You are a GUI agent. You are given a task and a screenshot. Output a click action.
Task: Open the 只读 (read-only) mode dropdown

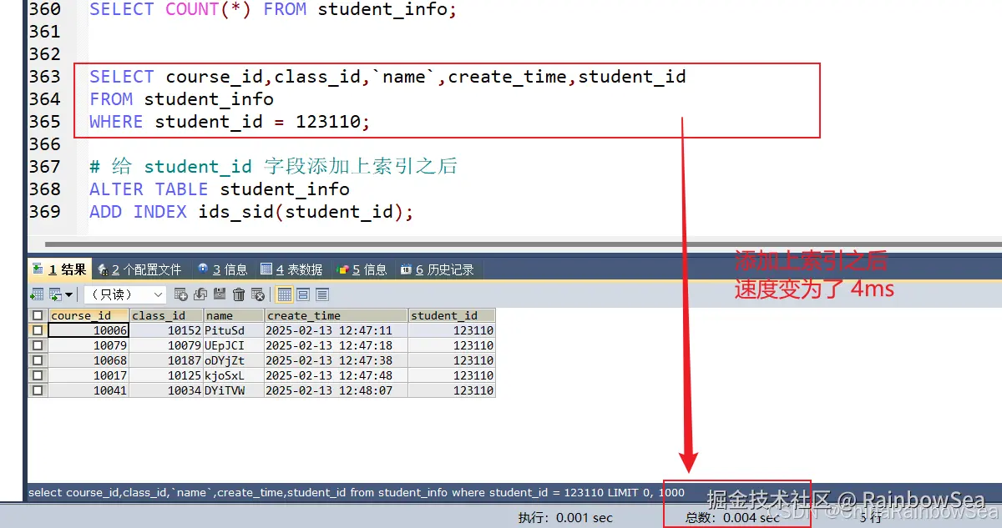pyautogui.click(x=124, y=294)
